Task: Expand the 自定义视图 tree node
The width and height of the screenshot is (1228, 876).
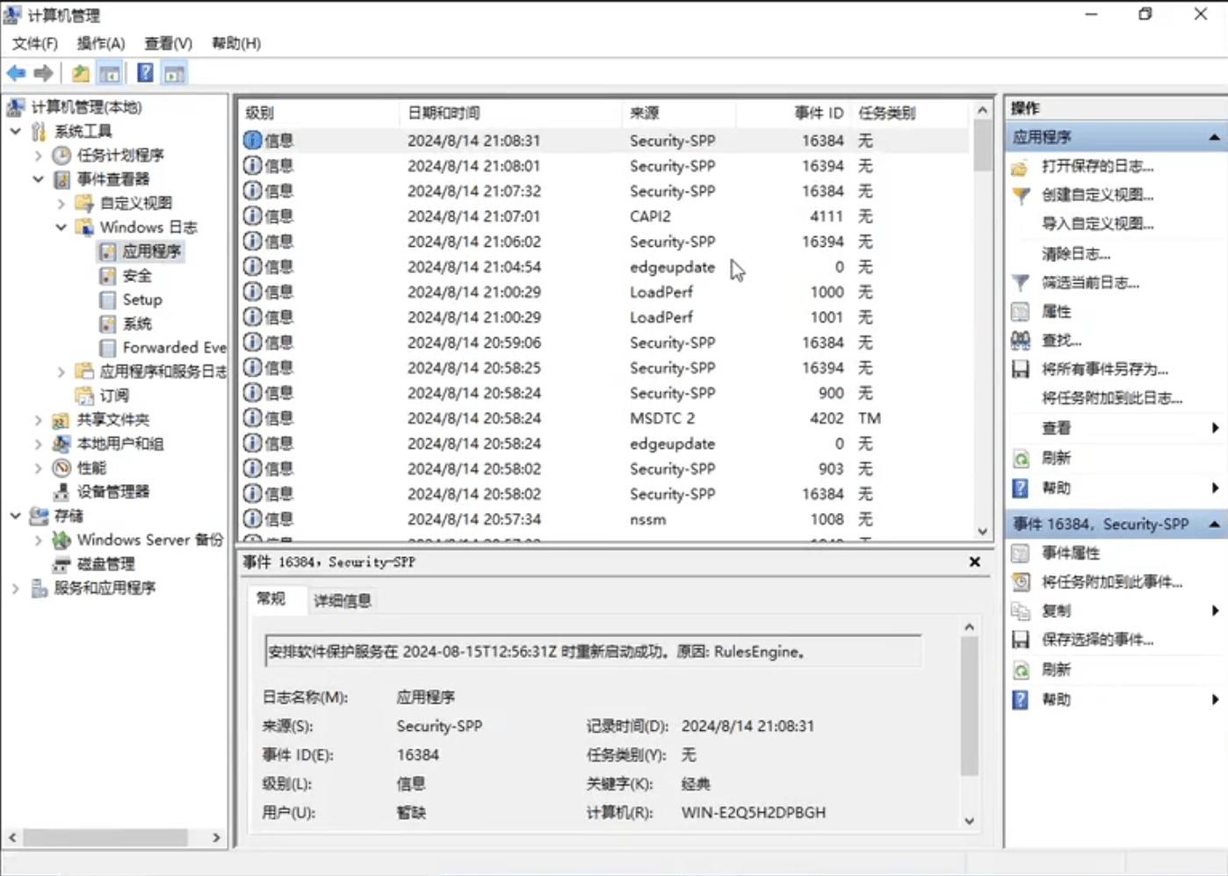Action: pos(61,203)
